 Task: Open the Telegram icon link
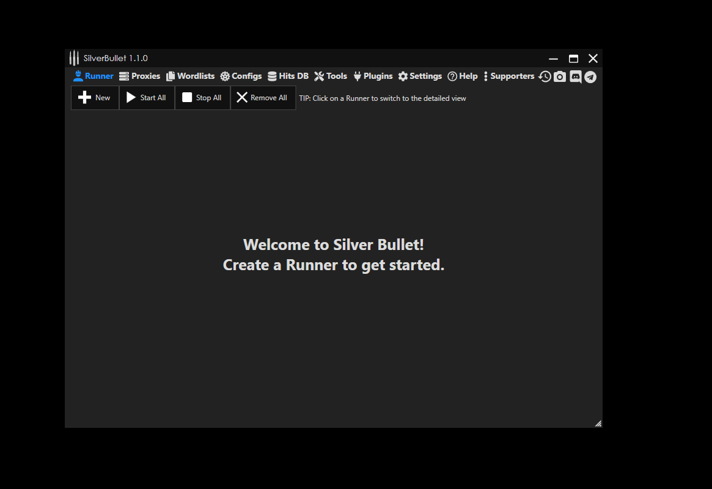point(590,77)
